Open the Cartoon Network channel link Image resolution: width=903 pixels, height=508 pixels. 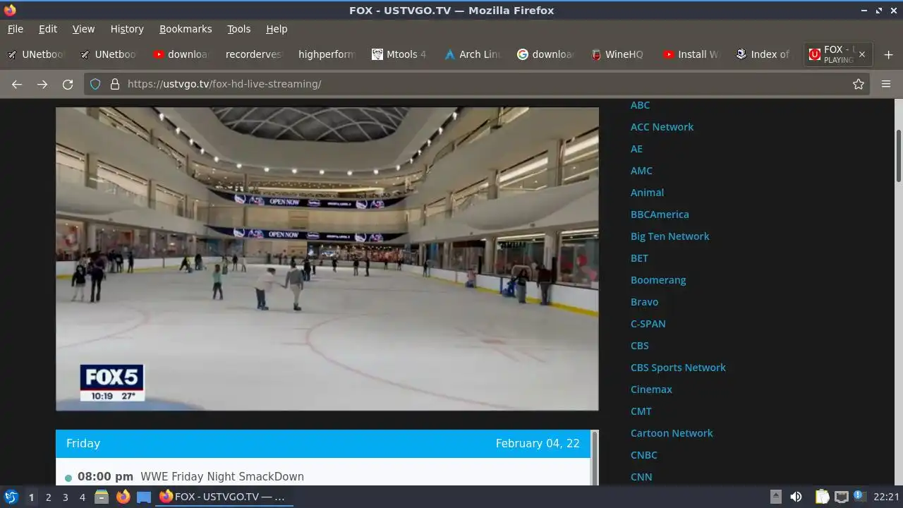coord(672,433)
